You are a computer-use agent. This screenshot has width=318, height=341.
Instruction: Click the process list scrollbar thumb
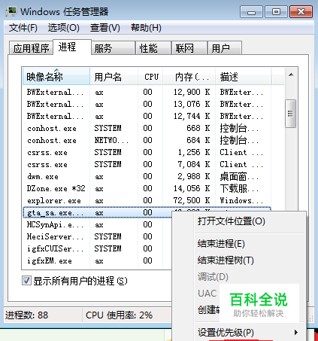point(291,114)
